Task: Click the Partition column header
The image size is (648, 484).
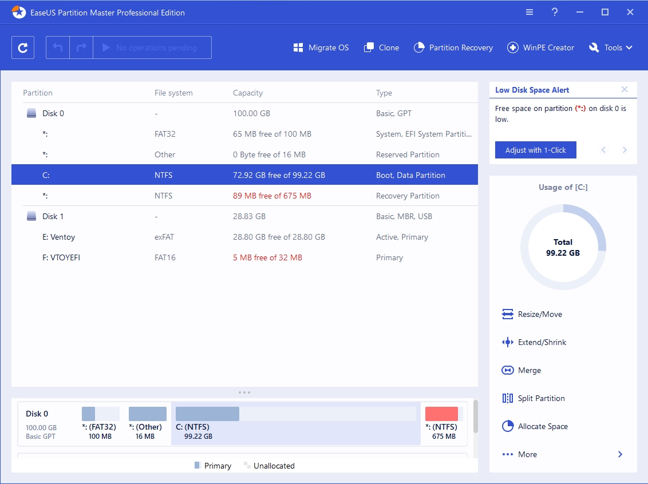Action: pyautogui.click(x=38, y=93)
